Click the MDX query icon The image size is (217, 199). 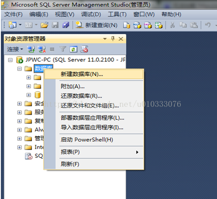tap(137, 25)
